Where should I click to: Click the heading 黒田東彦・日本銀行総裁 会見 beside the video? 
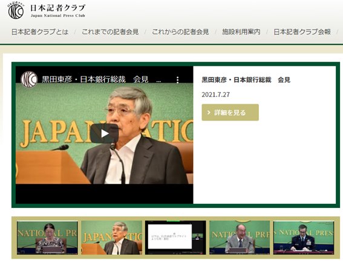(246, 80)
